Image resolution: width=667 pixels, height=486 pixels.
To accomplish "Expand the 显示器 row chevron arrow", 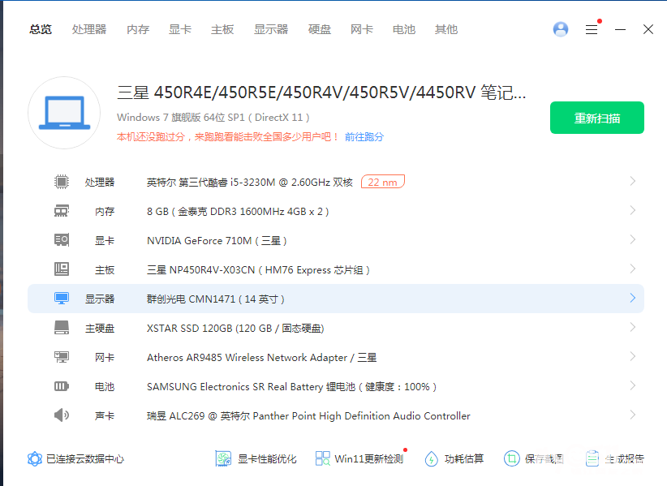I will pos(632,299).
